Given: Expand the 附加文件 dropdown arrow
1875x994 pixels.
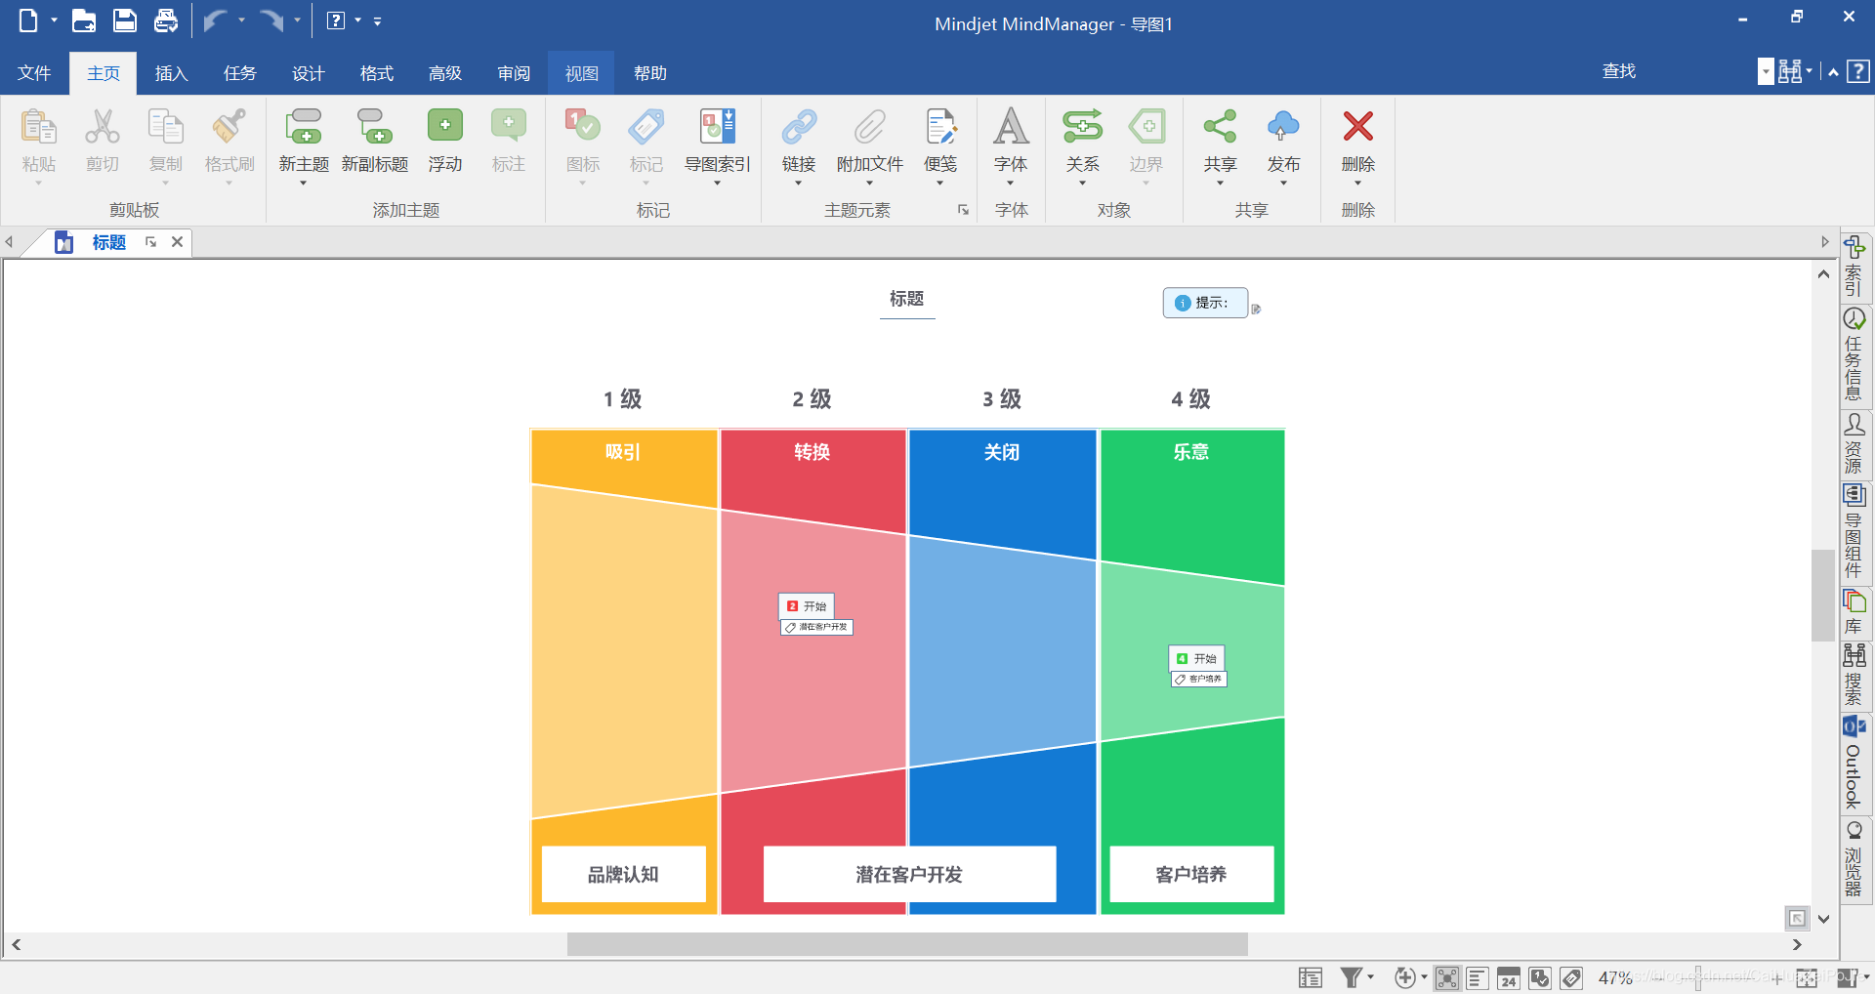Looking at the screenshot, I should coord(869,184).
